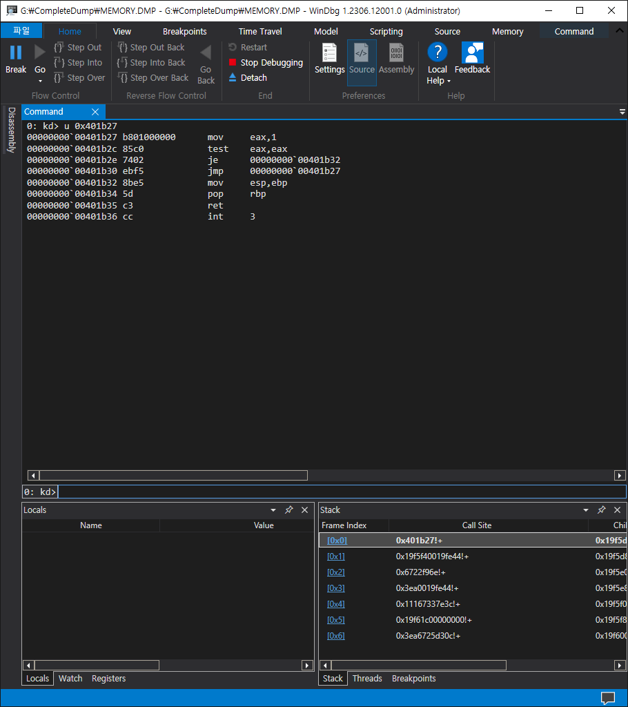The width and height of the screenshot is (628, 707).
Task: Click the Frame Index column header
Action: [x=344, y=525]
